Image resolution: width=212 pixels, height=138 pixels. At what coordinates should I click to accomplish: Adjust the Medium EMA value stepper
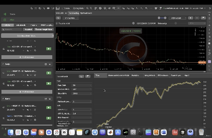(x=91, y=89)
